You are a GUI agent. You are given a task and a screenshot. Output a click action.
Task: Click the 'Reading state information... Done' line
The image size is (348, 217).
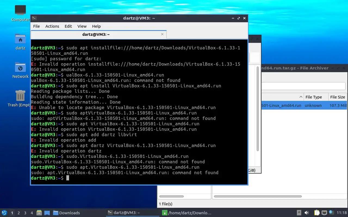pos(76,102)
